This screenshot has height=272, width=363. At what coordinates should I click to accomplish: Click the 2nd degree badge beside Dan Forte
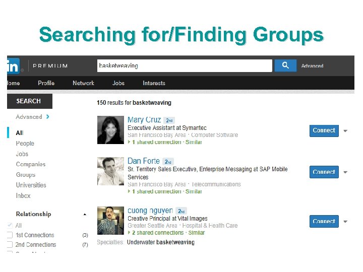point(168,162)
